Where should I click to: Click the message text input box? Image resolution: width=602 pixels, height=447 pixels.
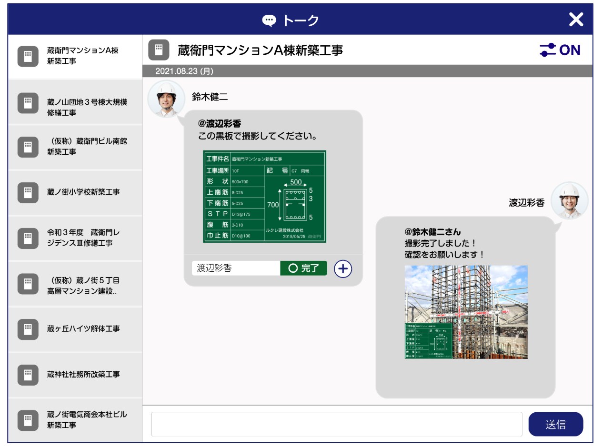point(336,424)
